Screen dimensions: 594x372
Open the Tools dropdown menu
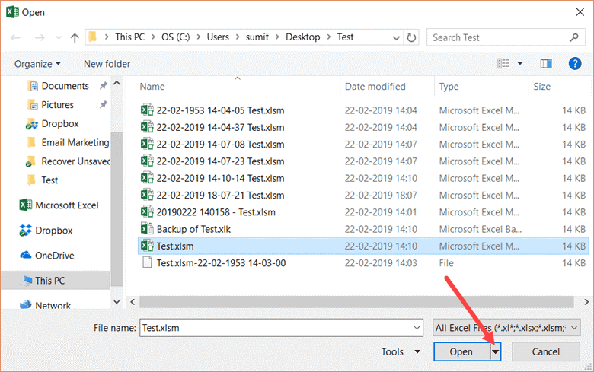401,351
